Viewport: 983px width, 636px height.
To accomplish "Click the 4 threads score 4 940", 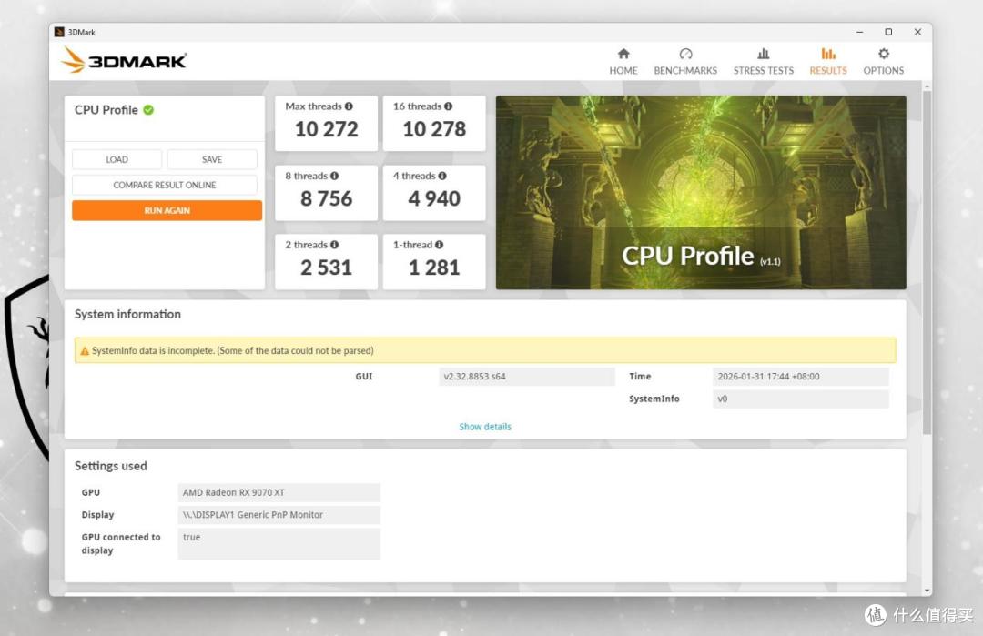I will [x=434, y=198].
